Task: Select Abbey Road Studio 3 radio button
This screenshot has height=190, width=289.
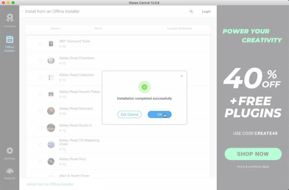Action: tap(41, 128)
